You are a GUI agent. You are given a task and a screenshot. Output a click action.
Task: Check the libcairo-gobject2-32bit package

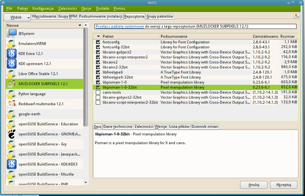click(x=97, y=97)
